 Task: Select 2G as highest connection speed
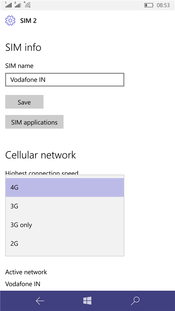pos(65,243)
